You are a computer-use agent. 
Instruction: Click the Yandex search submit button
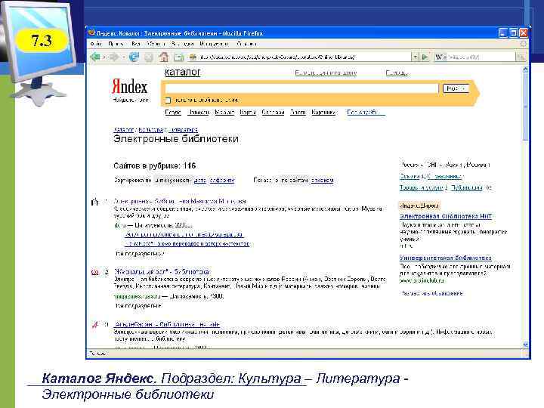[x=456, y=88]
